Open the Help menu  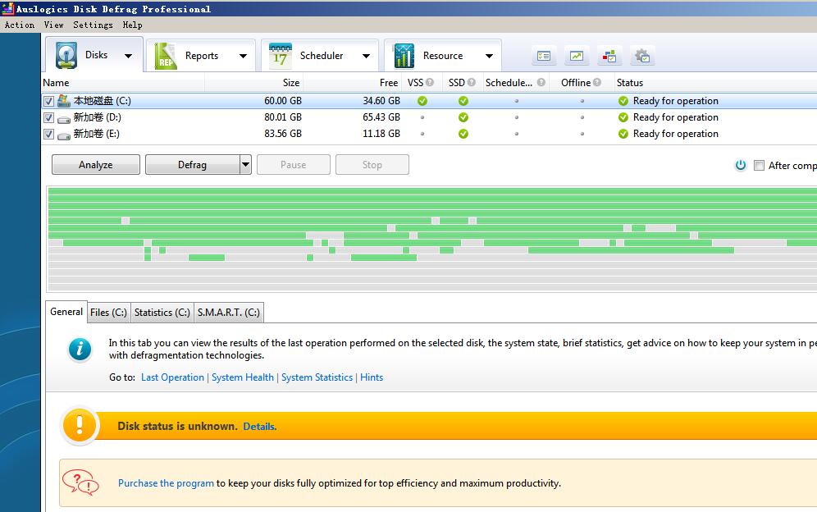click(132, 25)
